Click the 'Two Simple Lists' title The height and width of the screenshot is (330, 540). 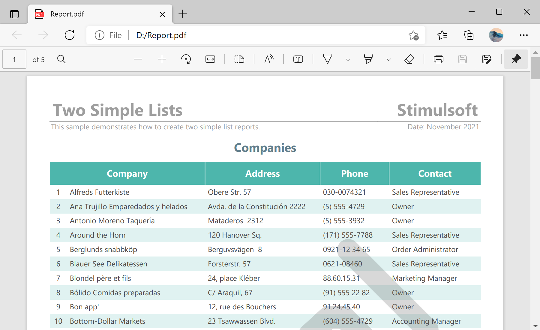coord(117,110)
